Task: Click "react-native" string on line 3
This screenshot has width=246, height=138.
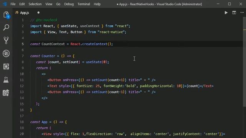Action: (x=111, y=32)
